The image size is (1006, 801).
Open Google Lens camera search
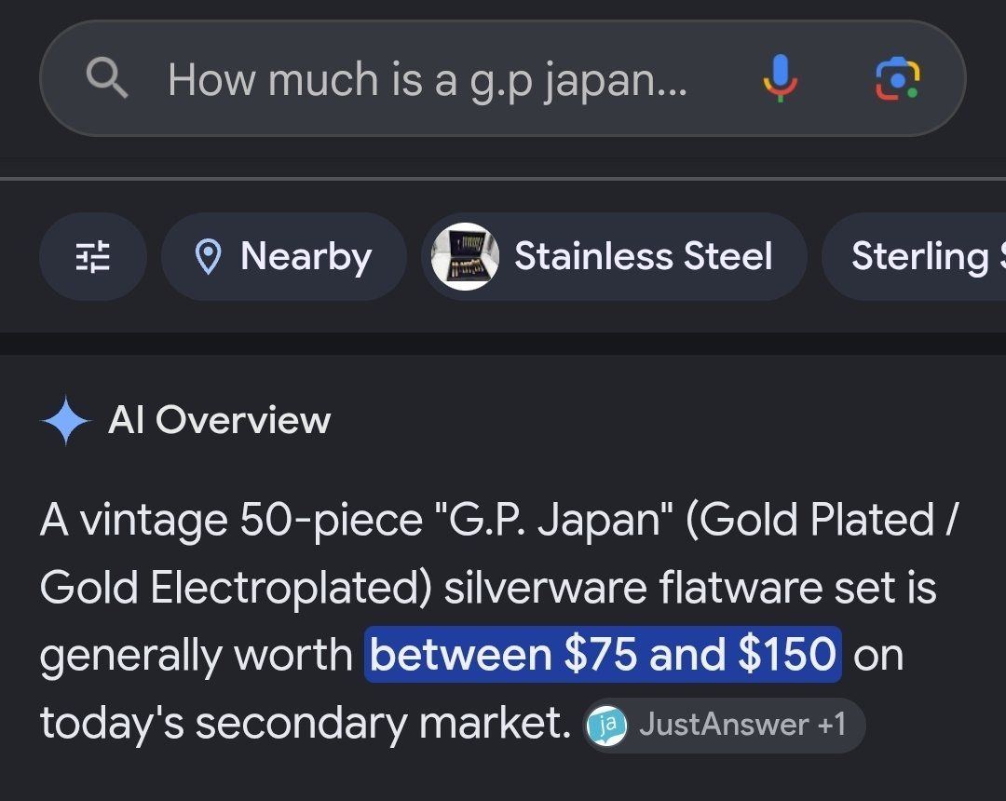pyautogui.click(x=898, y=78)
